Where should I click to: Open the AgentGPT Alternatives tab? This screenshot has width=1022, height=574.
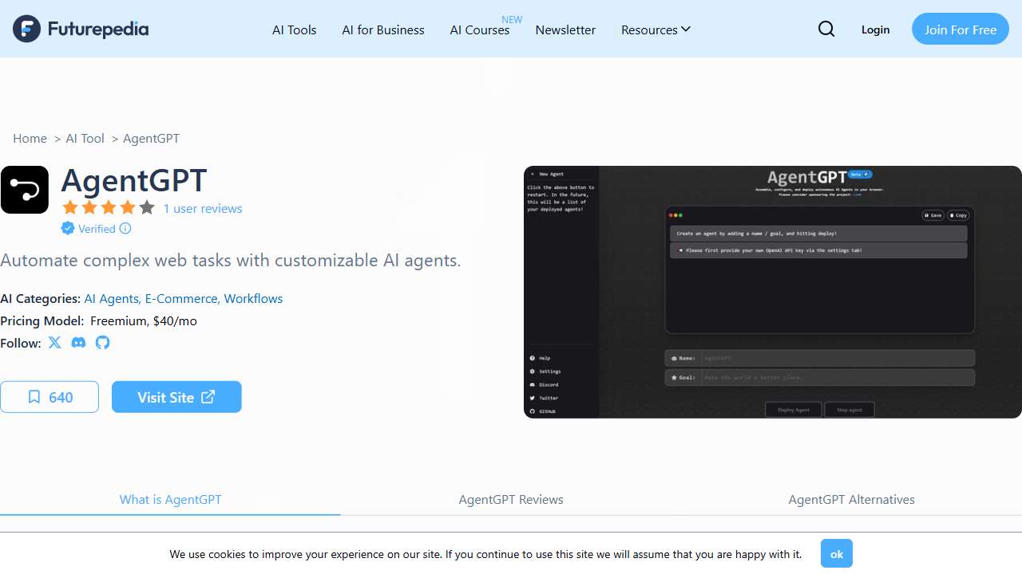pos(851,499)
